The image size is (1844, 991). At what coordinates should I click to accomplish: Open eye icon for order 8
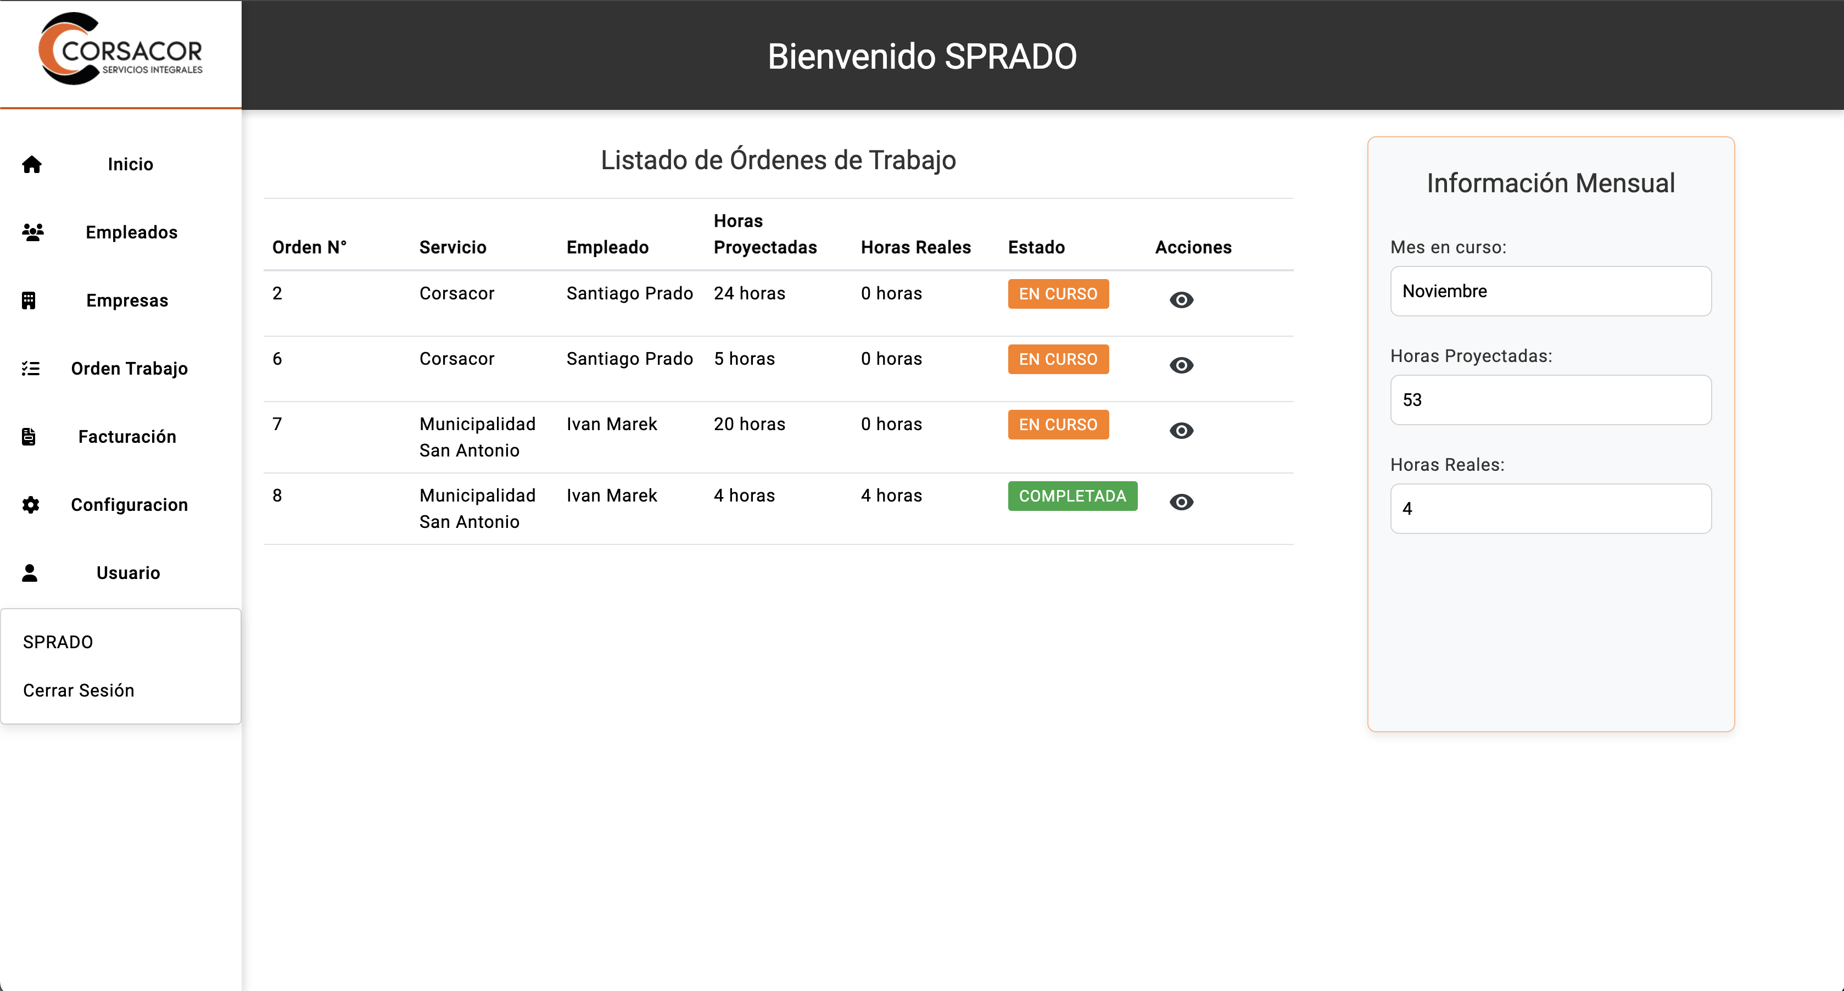(x=1181, y=502)
